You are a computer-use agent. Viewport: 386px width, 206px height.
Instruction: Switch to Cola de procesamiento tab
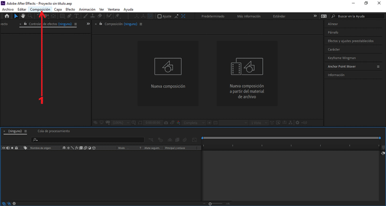tap(54, 131)
